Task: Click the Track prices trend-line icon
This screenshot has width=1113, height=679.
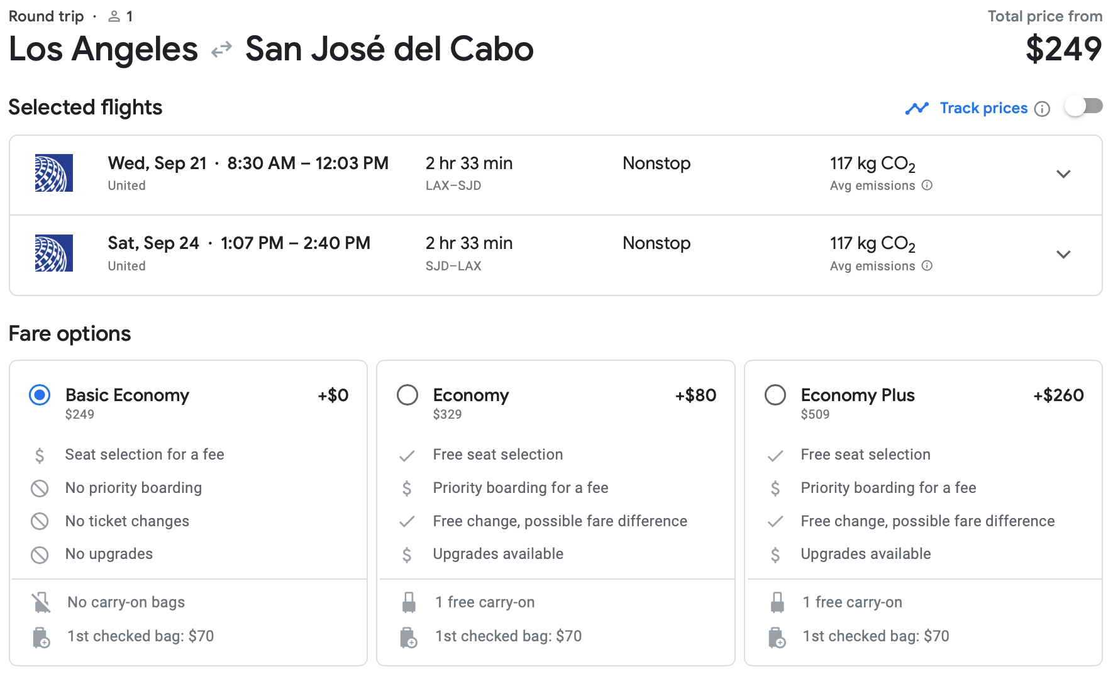Action: click(917, 108)
